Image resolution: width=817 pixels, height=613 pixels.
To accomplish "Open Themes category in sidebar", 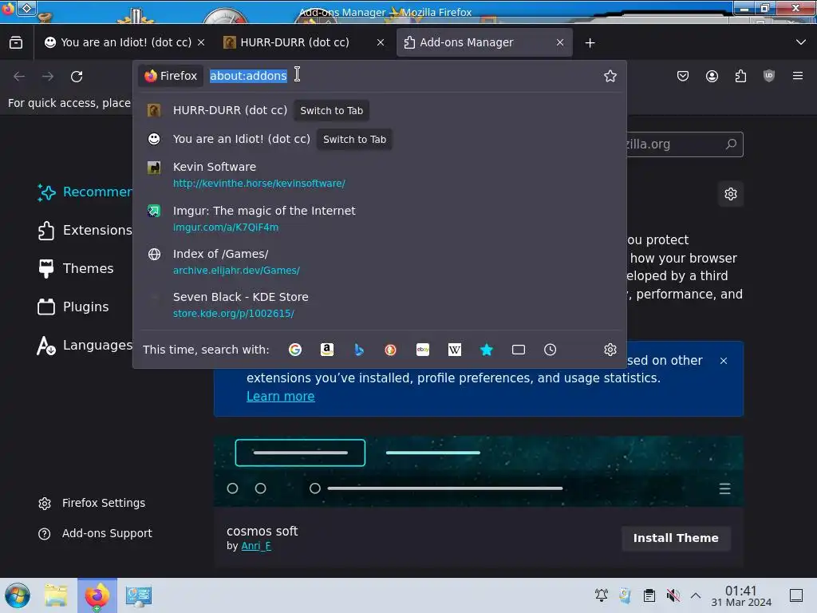I will pyautogui.click(x=76, y=268).
